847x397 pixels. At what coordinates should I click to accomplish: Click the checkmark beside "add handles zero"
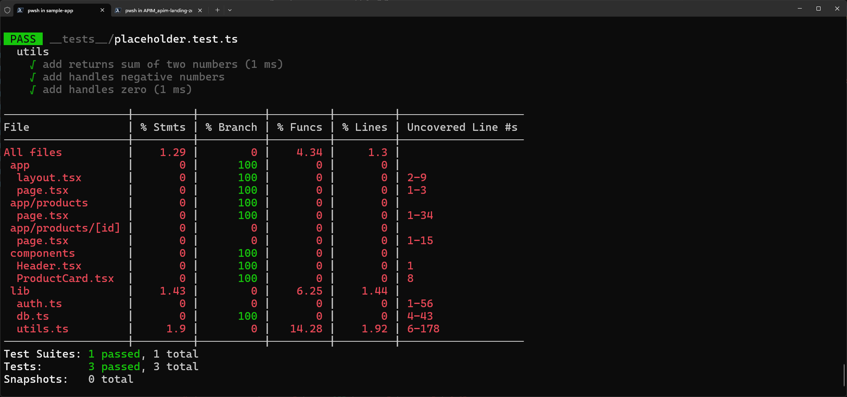pyautogui.click(x=33, y=89)
